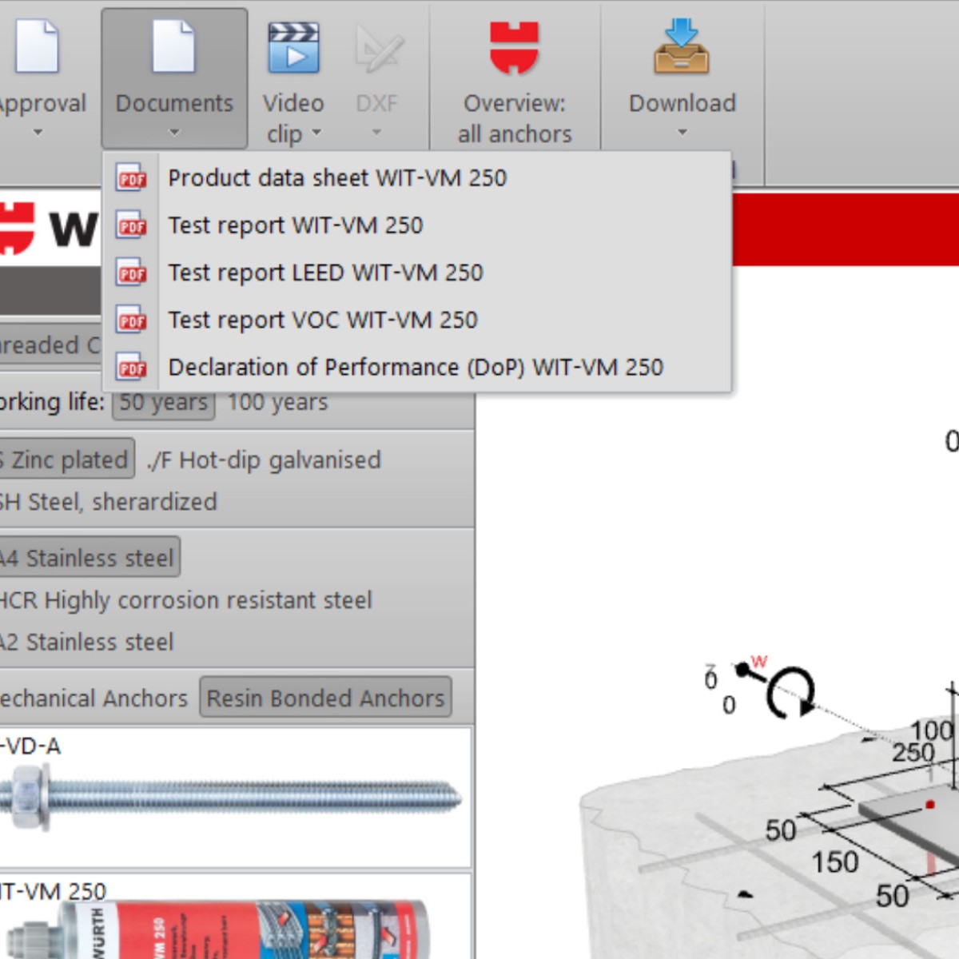Click the rotation arrow icon in 3D view
The height and width of the screenshot is (959, 959).
click(790, 692)
